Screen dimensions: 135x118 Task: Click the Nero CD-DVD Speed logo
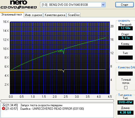(x=19, y=5)
